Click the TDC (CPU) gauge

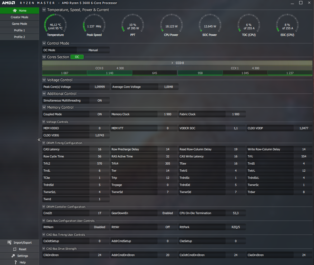(249, 25)
